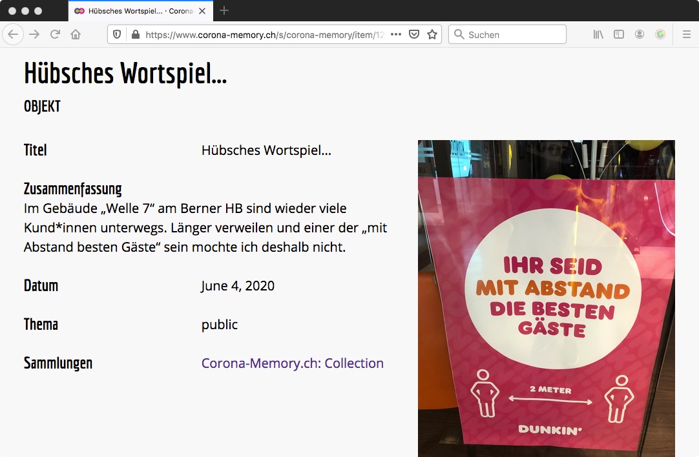Toggle the sidebar view icon
Image resolution: width=699 pixels, height=457 pixels.
coord(618,34)
